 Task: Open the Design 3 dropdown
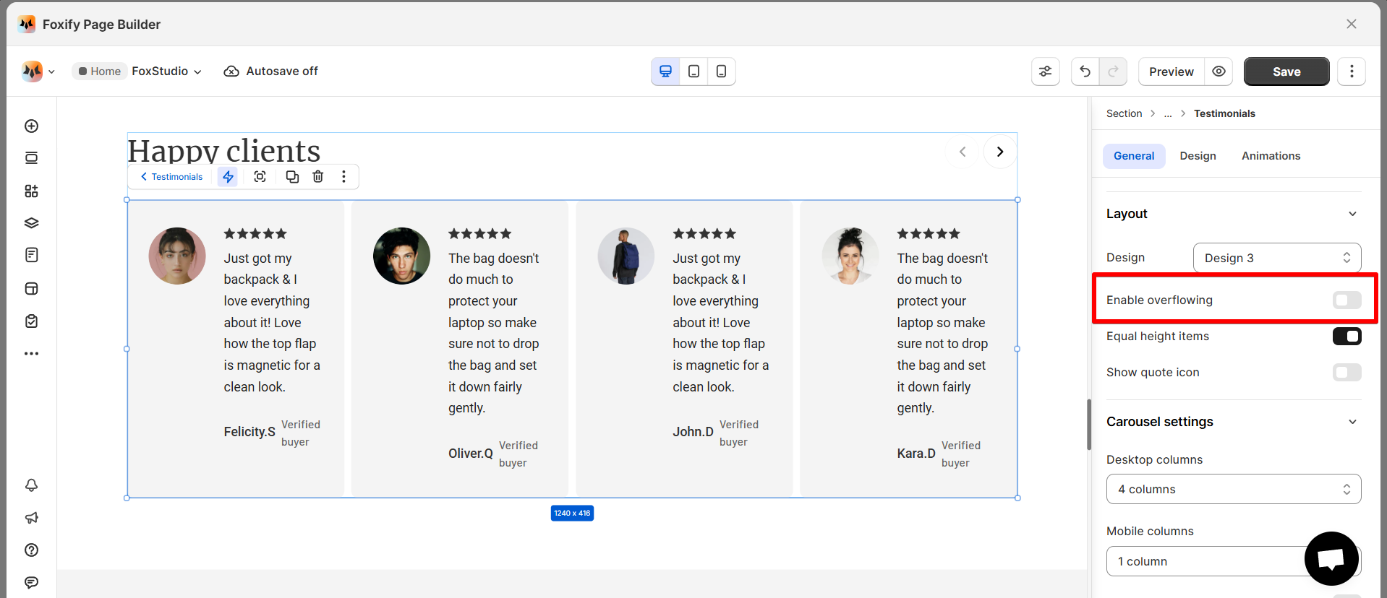point(1277,258)
